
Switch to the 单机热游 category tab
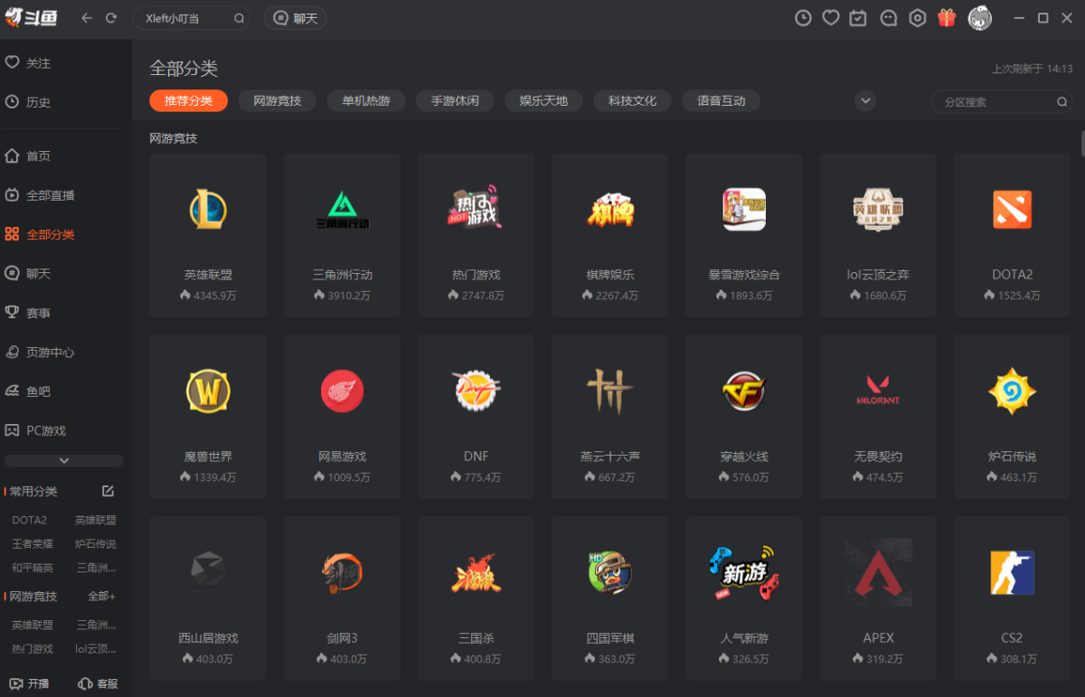366,100
